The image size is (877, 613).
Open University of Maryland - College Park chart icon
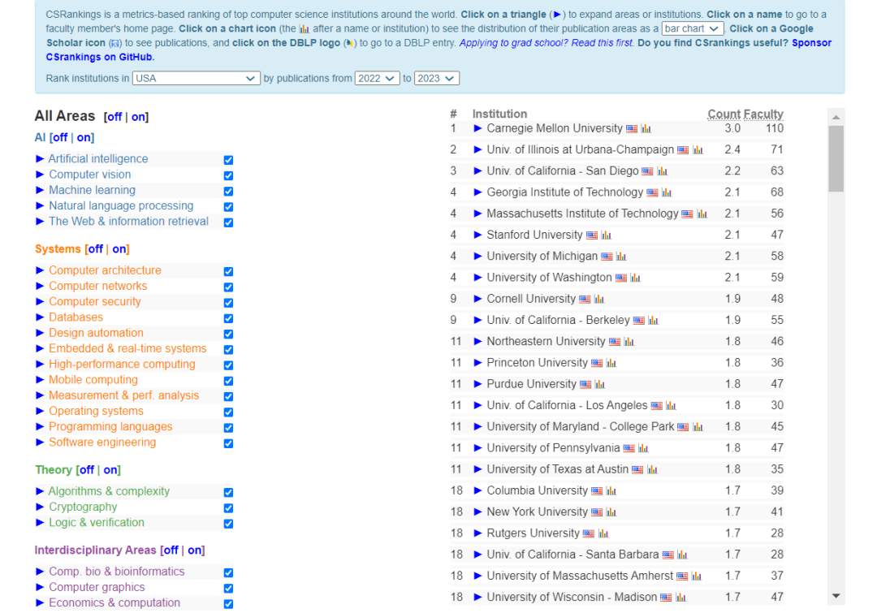pos(698,427)
